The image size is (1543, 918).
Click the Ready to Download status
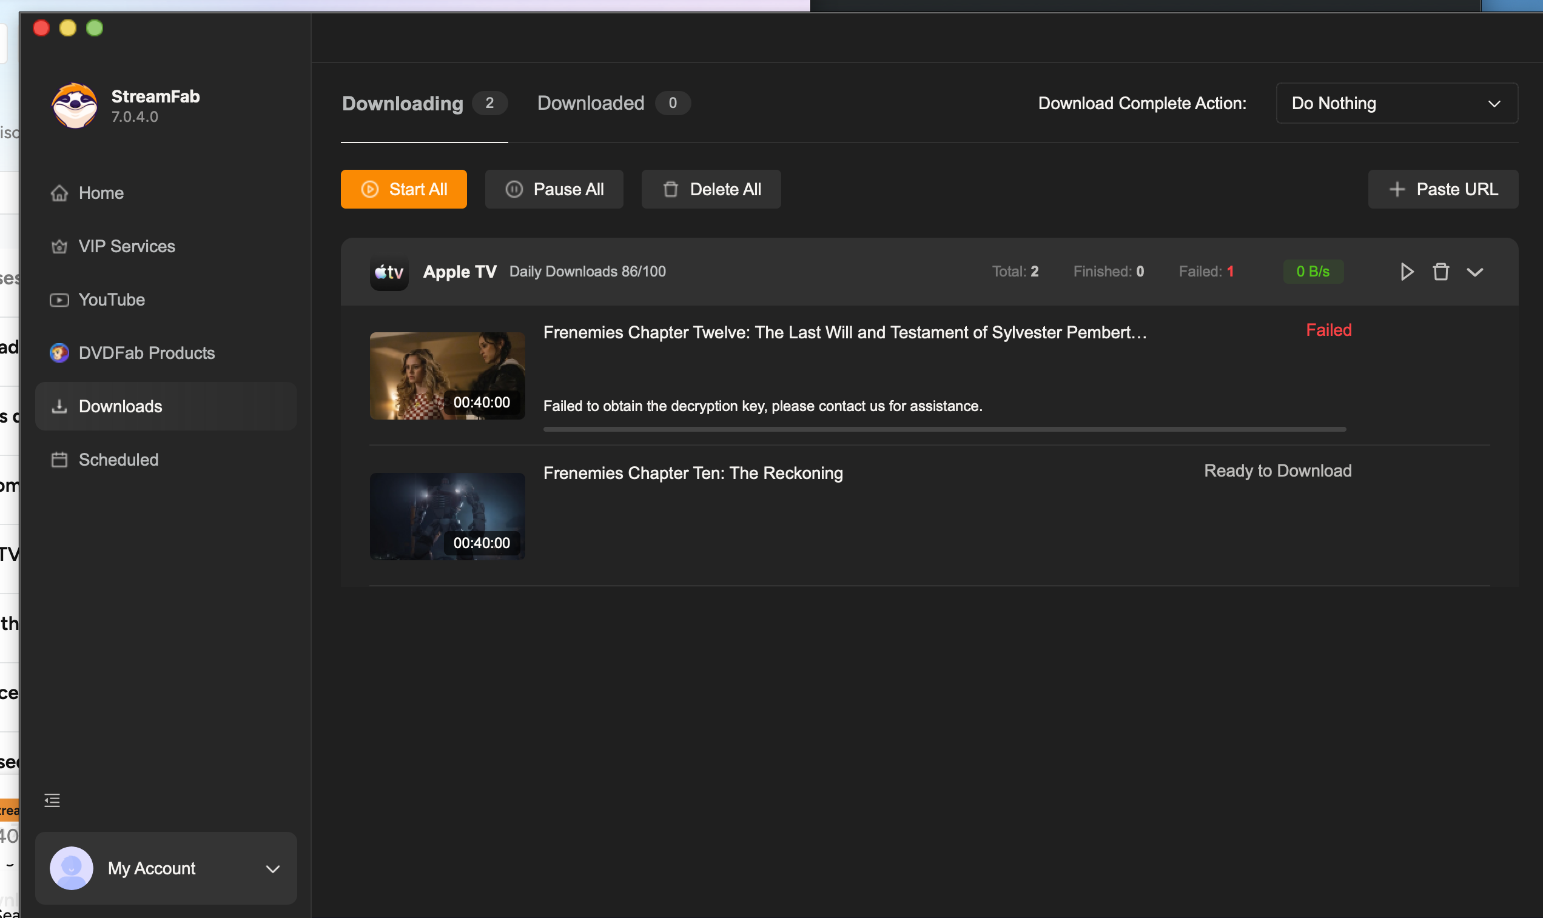[x=1277, y=471]
